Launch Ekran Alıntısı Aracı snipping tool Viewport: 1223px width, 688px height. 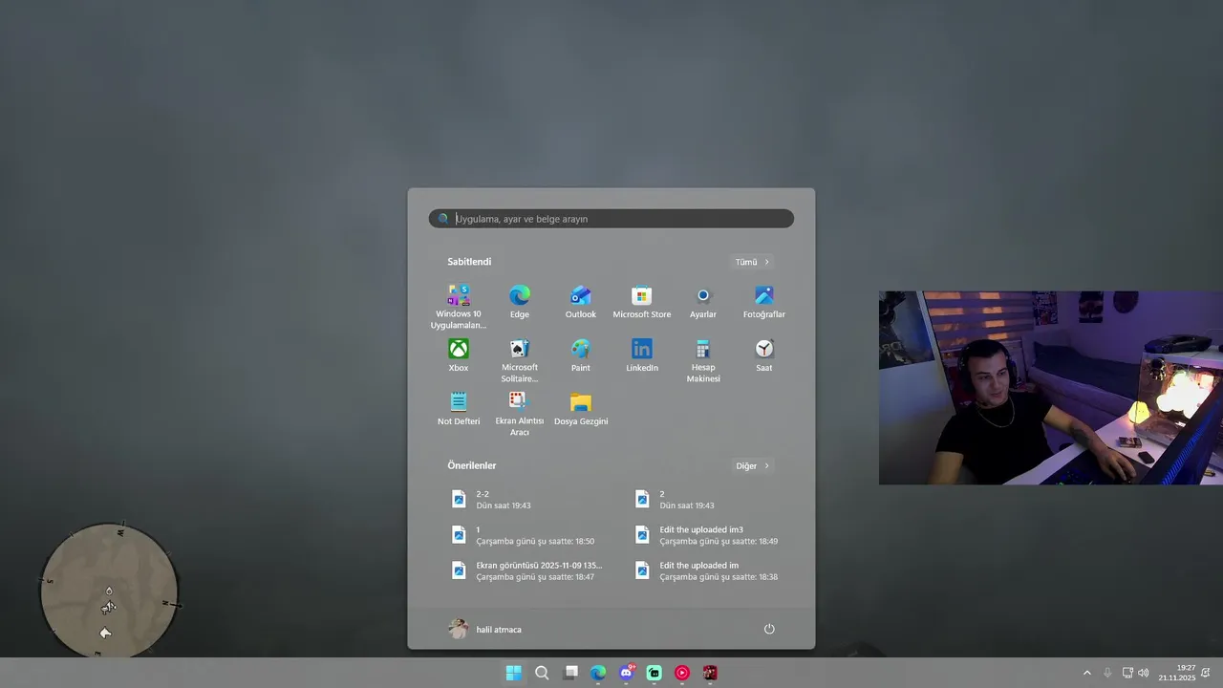point(520,414)
